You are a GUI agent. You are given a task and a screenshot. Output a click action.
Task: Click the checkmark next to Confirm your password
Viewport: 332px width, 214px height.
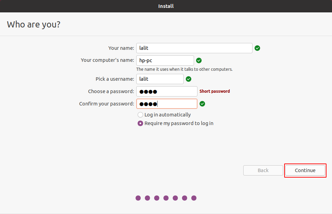202,104
